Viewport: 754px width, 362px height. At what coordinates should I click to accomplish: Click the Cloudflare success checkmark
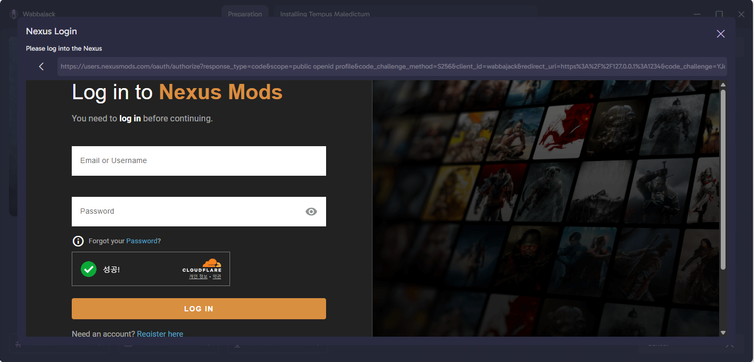point(89,269)
